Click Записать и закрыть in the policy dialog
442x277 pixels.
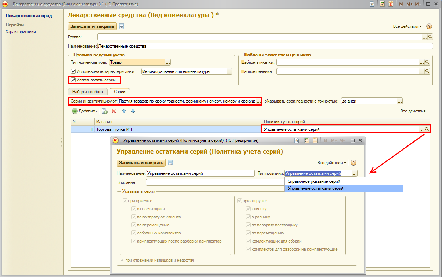[141, 163]
